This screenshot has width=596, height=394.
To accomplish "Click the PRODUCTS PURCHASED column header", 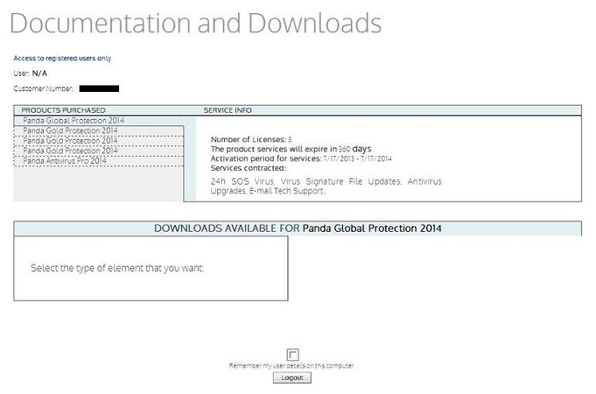I will tap(63, 110).
